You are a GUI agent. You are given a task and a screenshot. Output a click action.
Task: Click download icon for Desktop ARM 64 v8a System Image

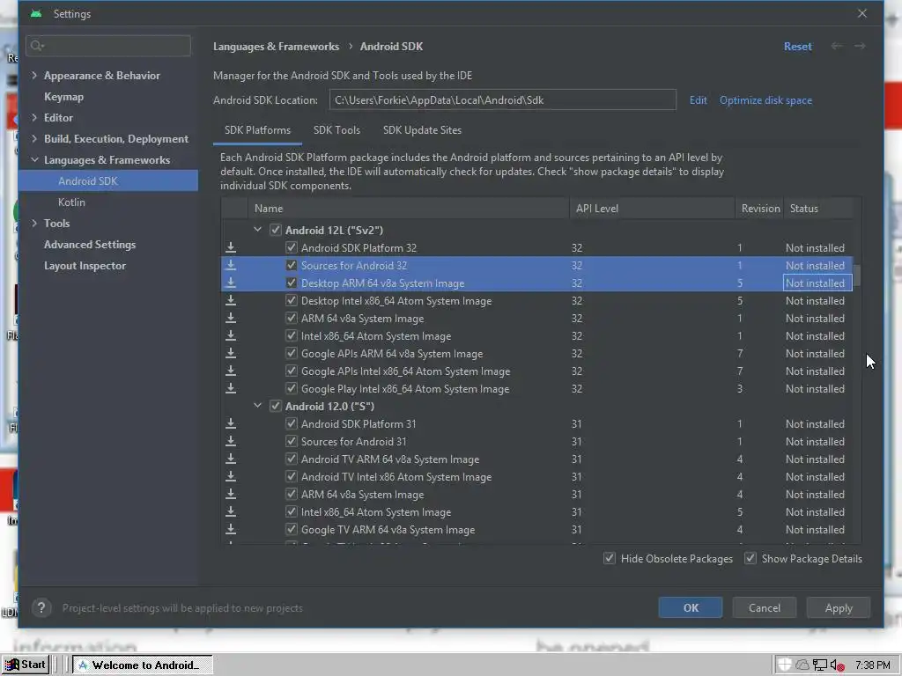pos(231,283)
